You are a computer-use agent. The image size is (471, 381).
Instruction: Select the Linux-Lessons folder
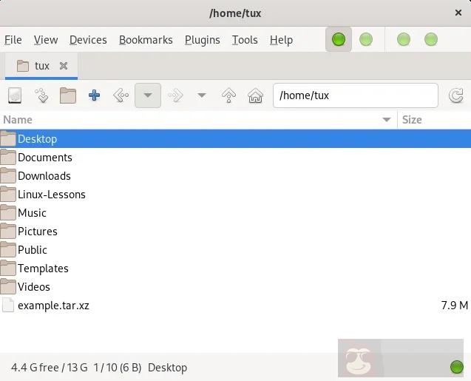tap(235, 195)
